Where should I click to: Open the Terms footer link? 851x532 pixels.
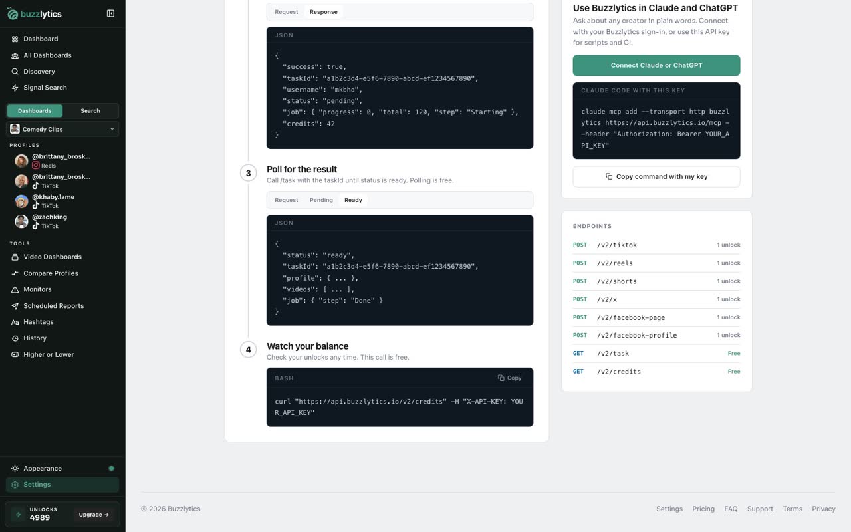(x=792, y=509)
